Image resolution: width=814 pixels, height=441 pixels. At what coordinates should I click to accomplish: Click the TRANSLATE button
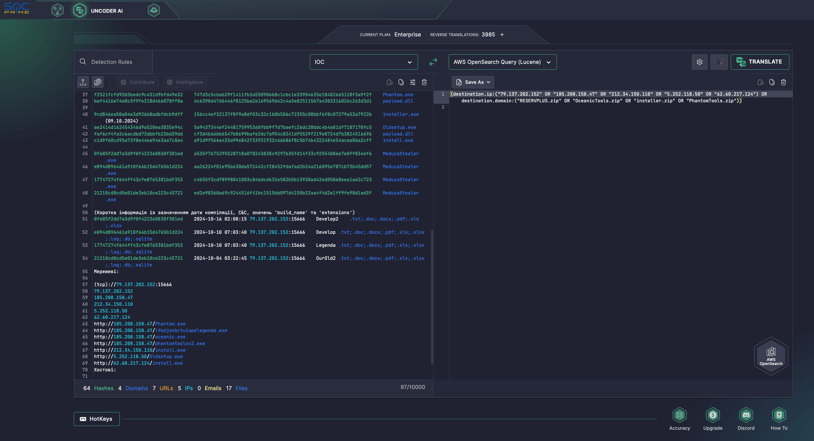coord(760,62)
